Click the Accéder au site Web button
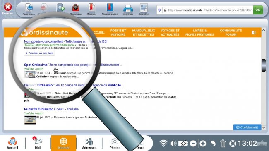 pos(39,53)
